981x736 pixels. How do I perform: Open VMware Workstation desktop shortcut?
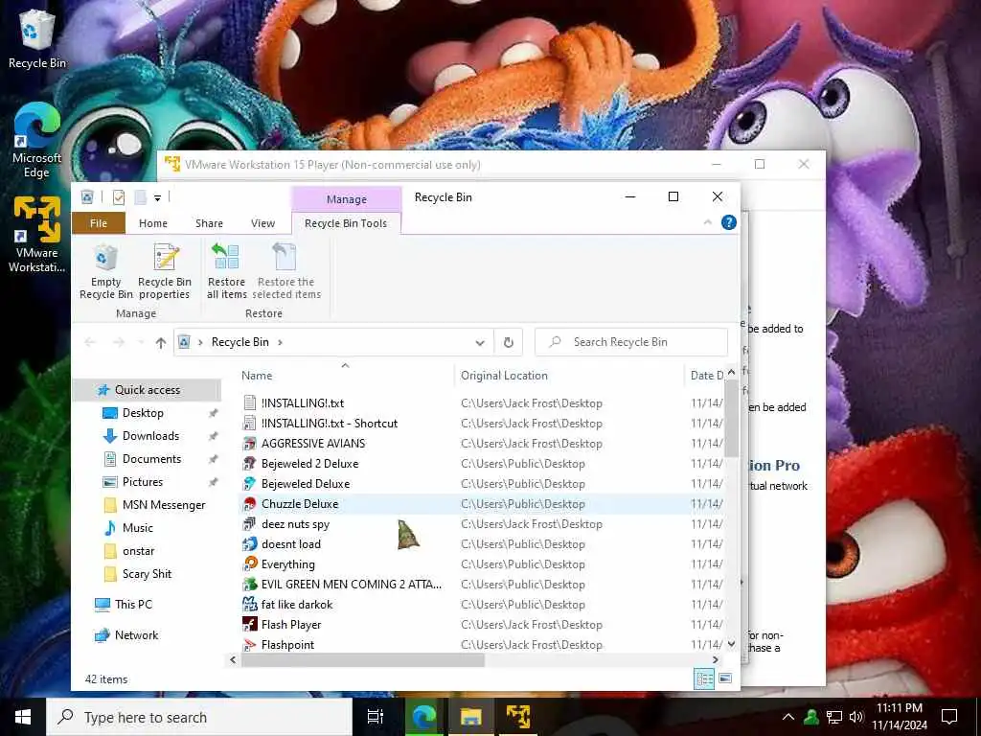37,235
